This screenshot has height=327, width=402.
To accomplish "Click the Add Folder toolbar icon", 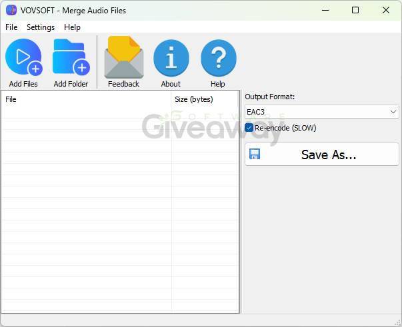I will [71, 57].
